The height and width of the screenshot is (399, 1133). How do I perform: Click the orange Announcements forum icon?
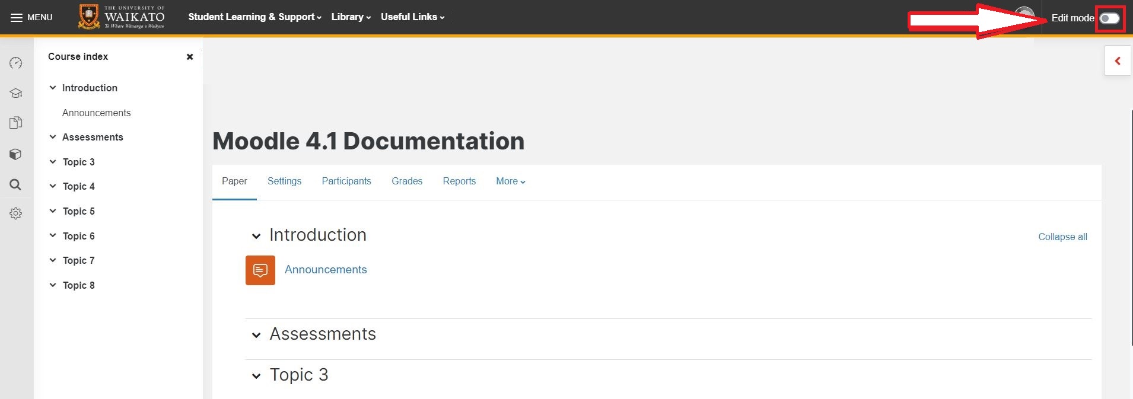point(260,270)
